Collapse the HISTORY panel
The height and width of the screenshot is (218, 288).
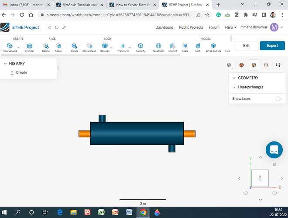point(5,63)
